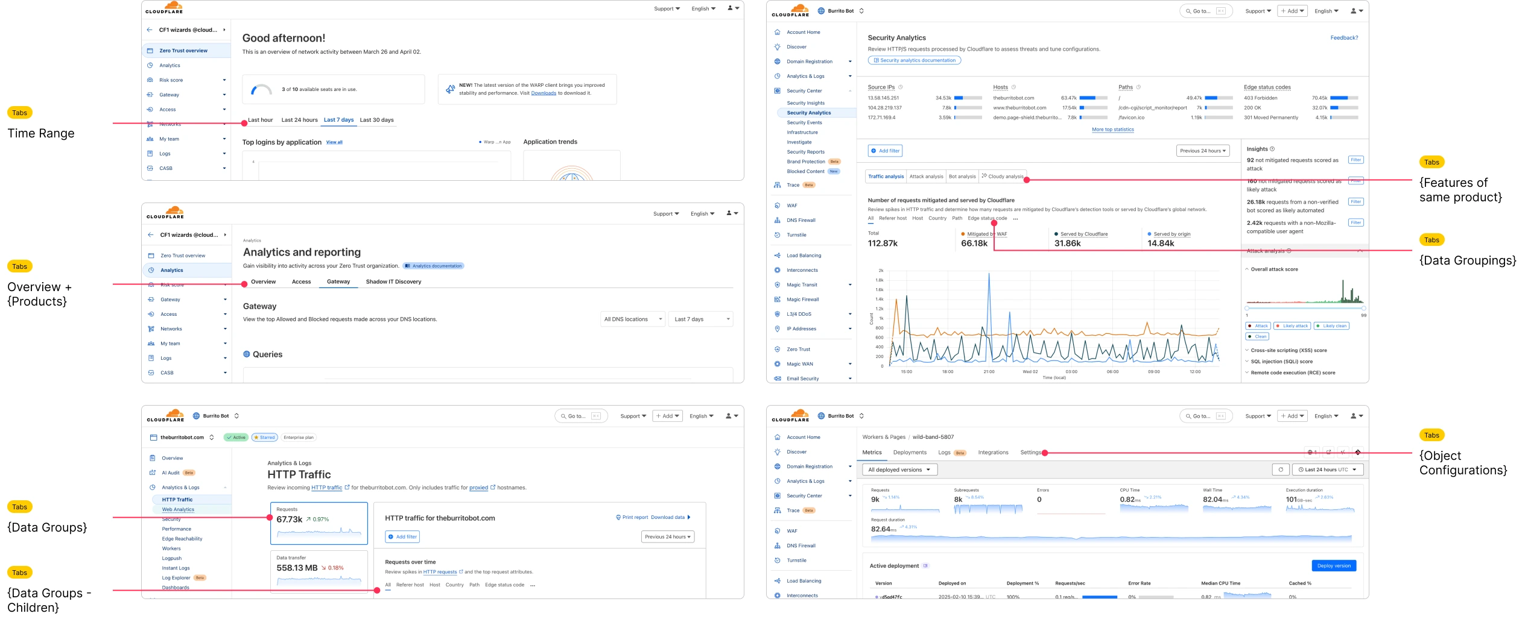Toggle Clean legend chip under attack score
This screenshot has height=622, width=1525.
coord(1257,337)
